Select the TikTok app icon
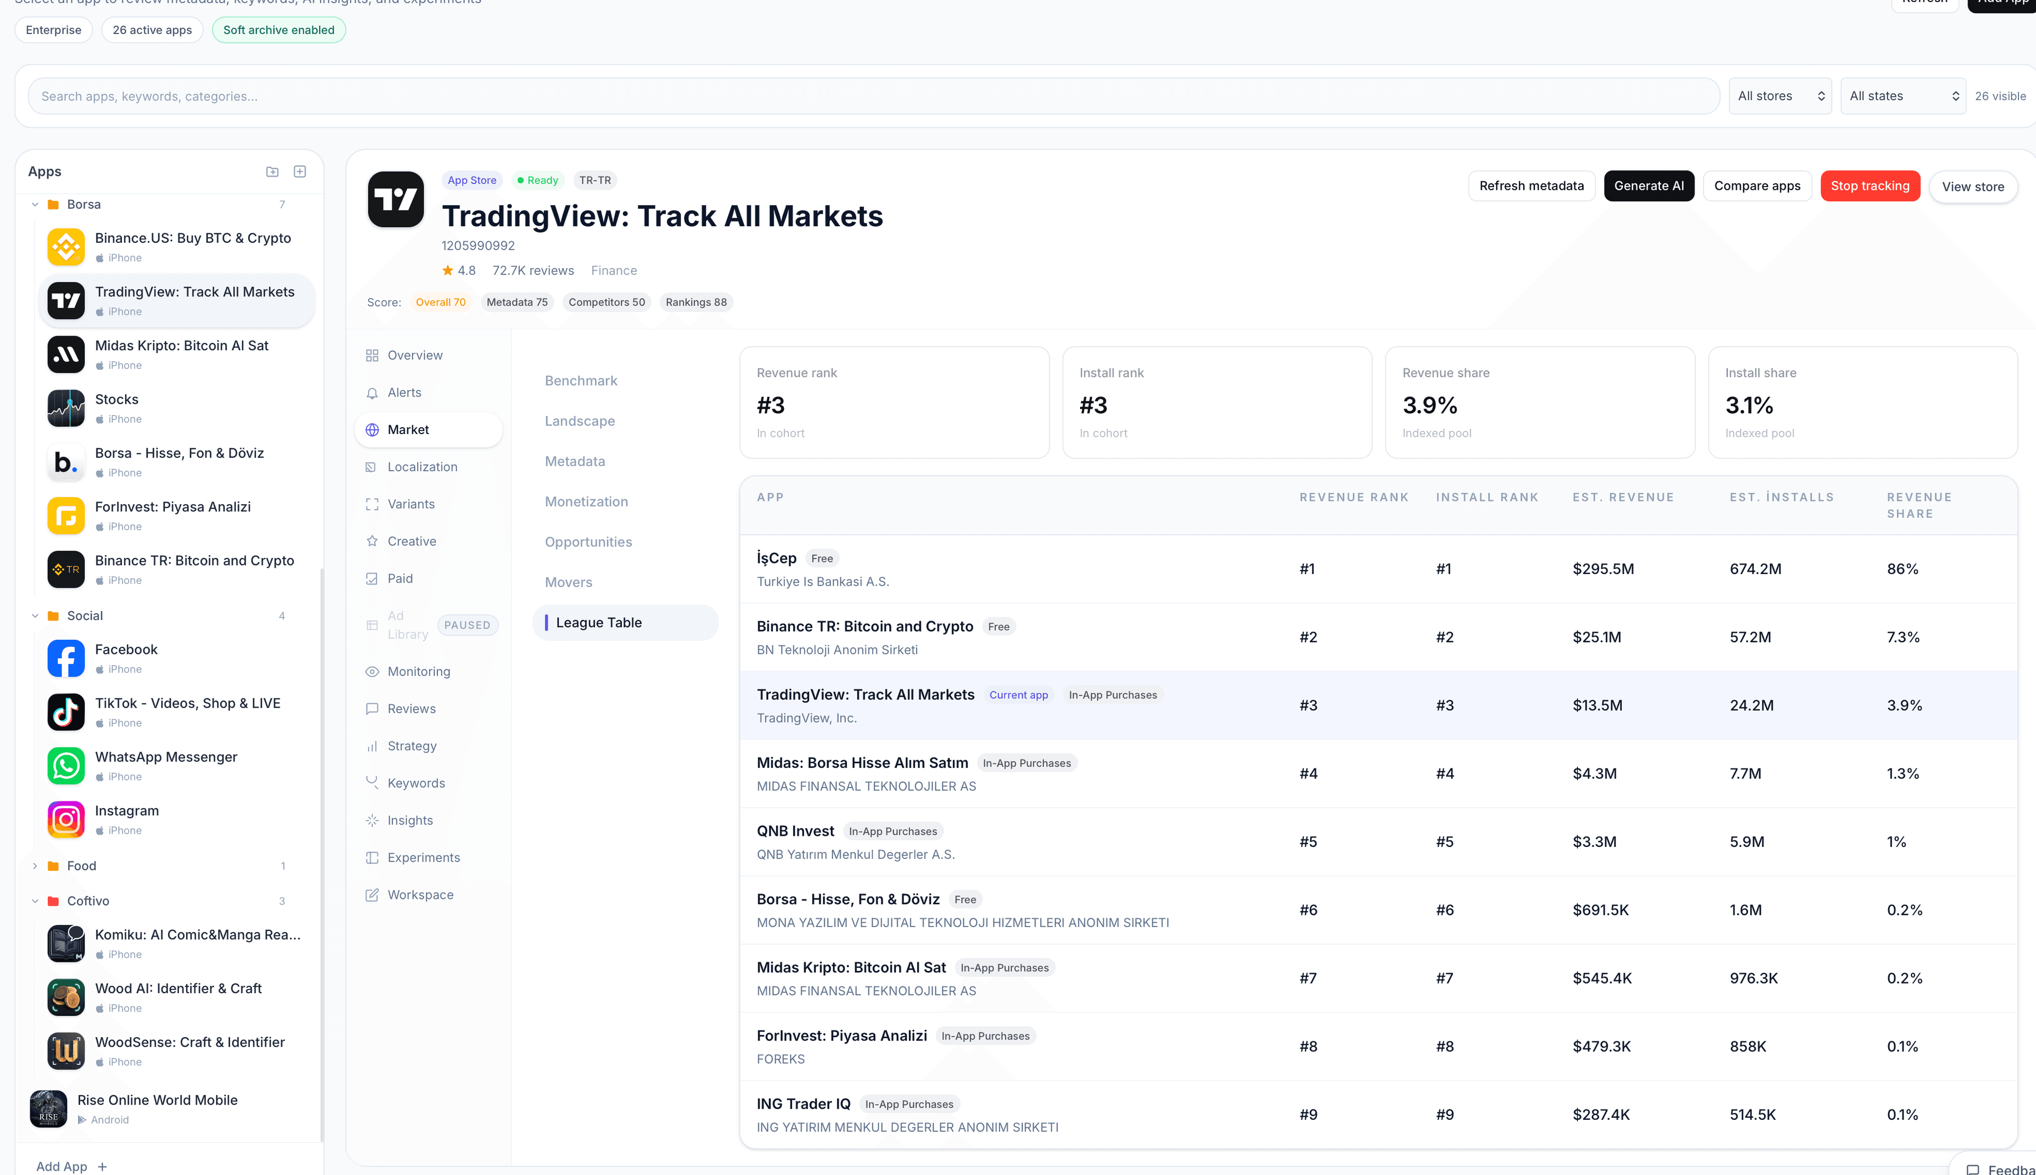 (66, 712)
